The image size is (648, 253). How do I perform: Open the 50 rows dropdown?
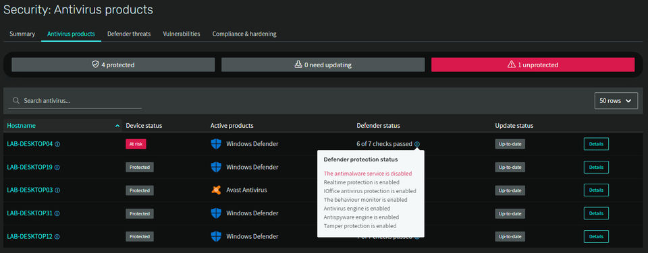pyautogui.click(x=616, y=100)
